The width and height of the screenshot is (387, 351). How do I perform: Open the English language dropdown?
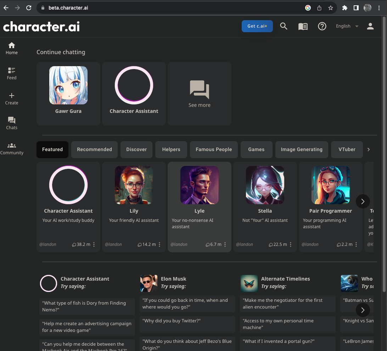click(x=347, y=26)
